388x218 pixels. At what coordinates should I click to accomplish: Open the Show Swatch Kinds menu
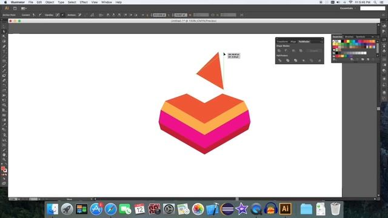pyautogui.click(x=352, y=59)
